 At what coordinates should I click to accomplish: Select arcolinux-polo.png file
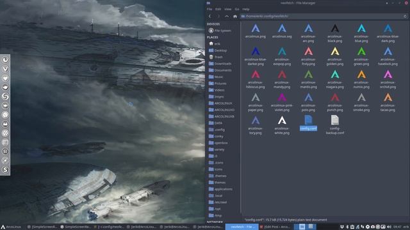[x=308, y=102]
